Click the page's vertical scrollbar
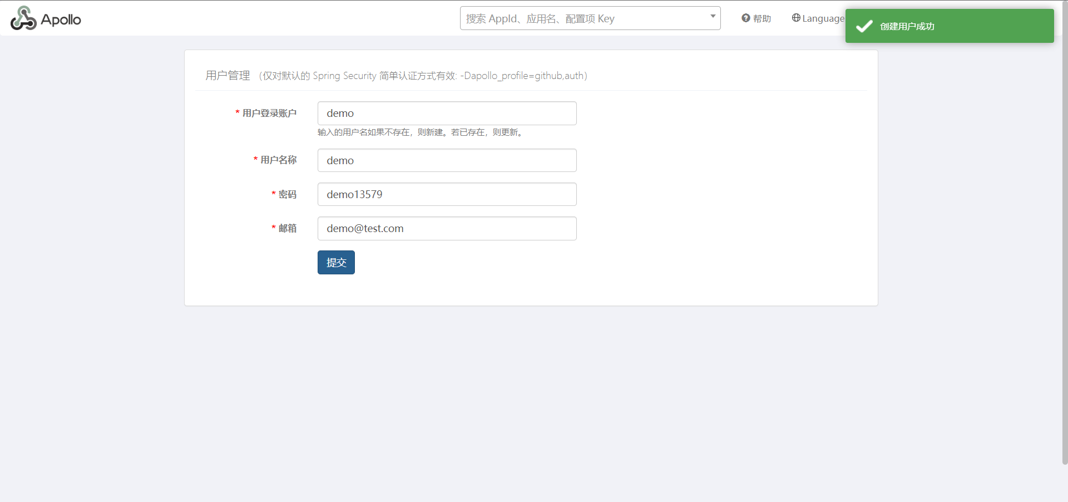Viewport: 1068px width, 502px height. [1065, 223]
